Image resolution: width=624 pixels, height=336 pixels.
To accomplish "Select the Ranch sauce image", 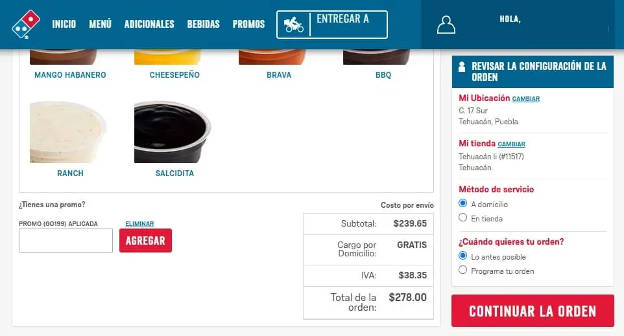I will [x=68, y=132].
